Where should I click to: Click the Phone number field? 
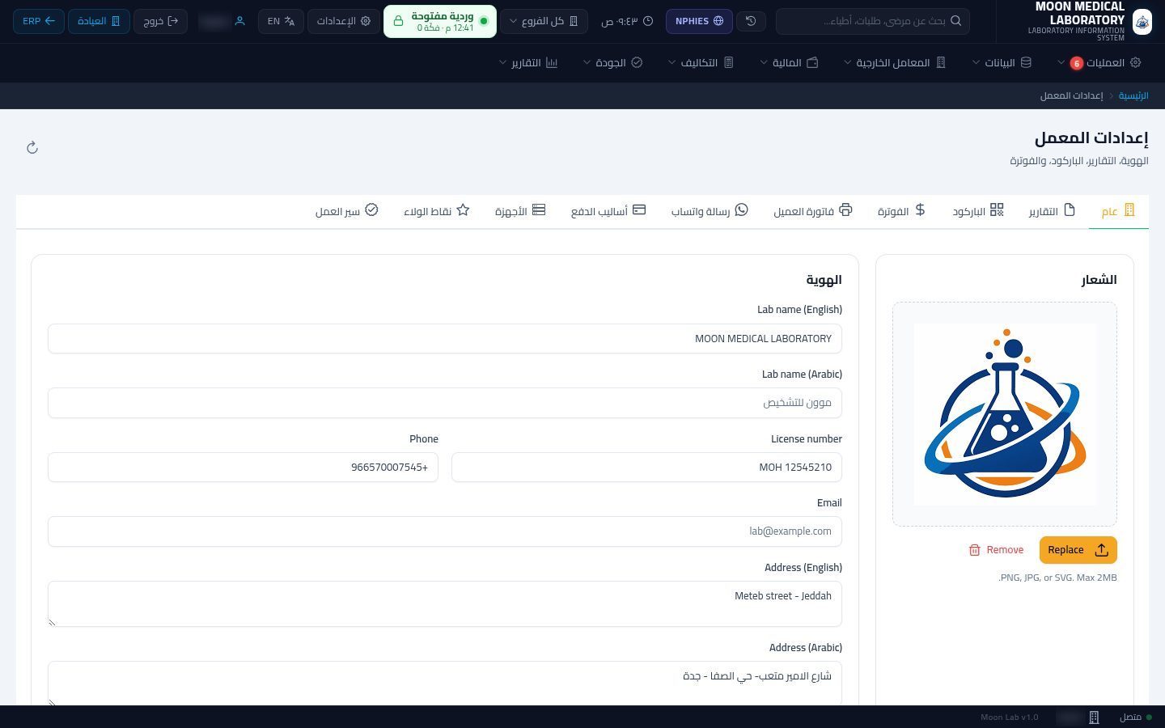click(243, 468)
